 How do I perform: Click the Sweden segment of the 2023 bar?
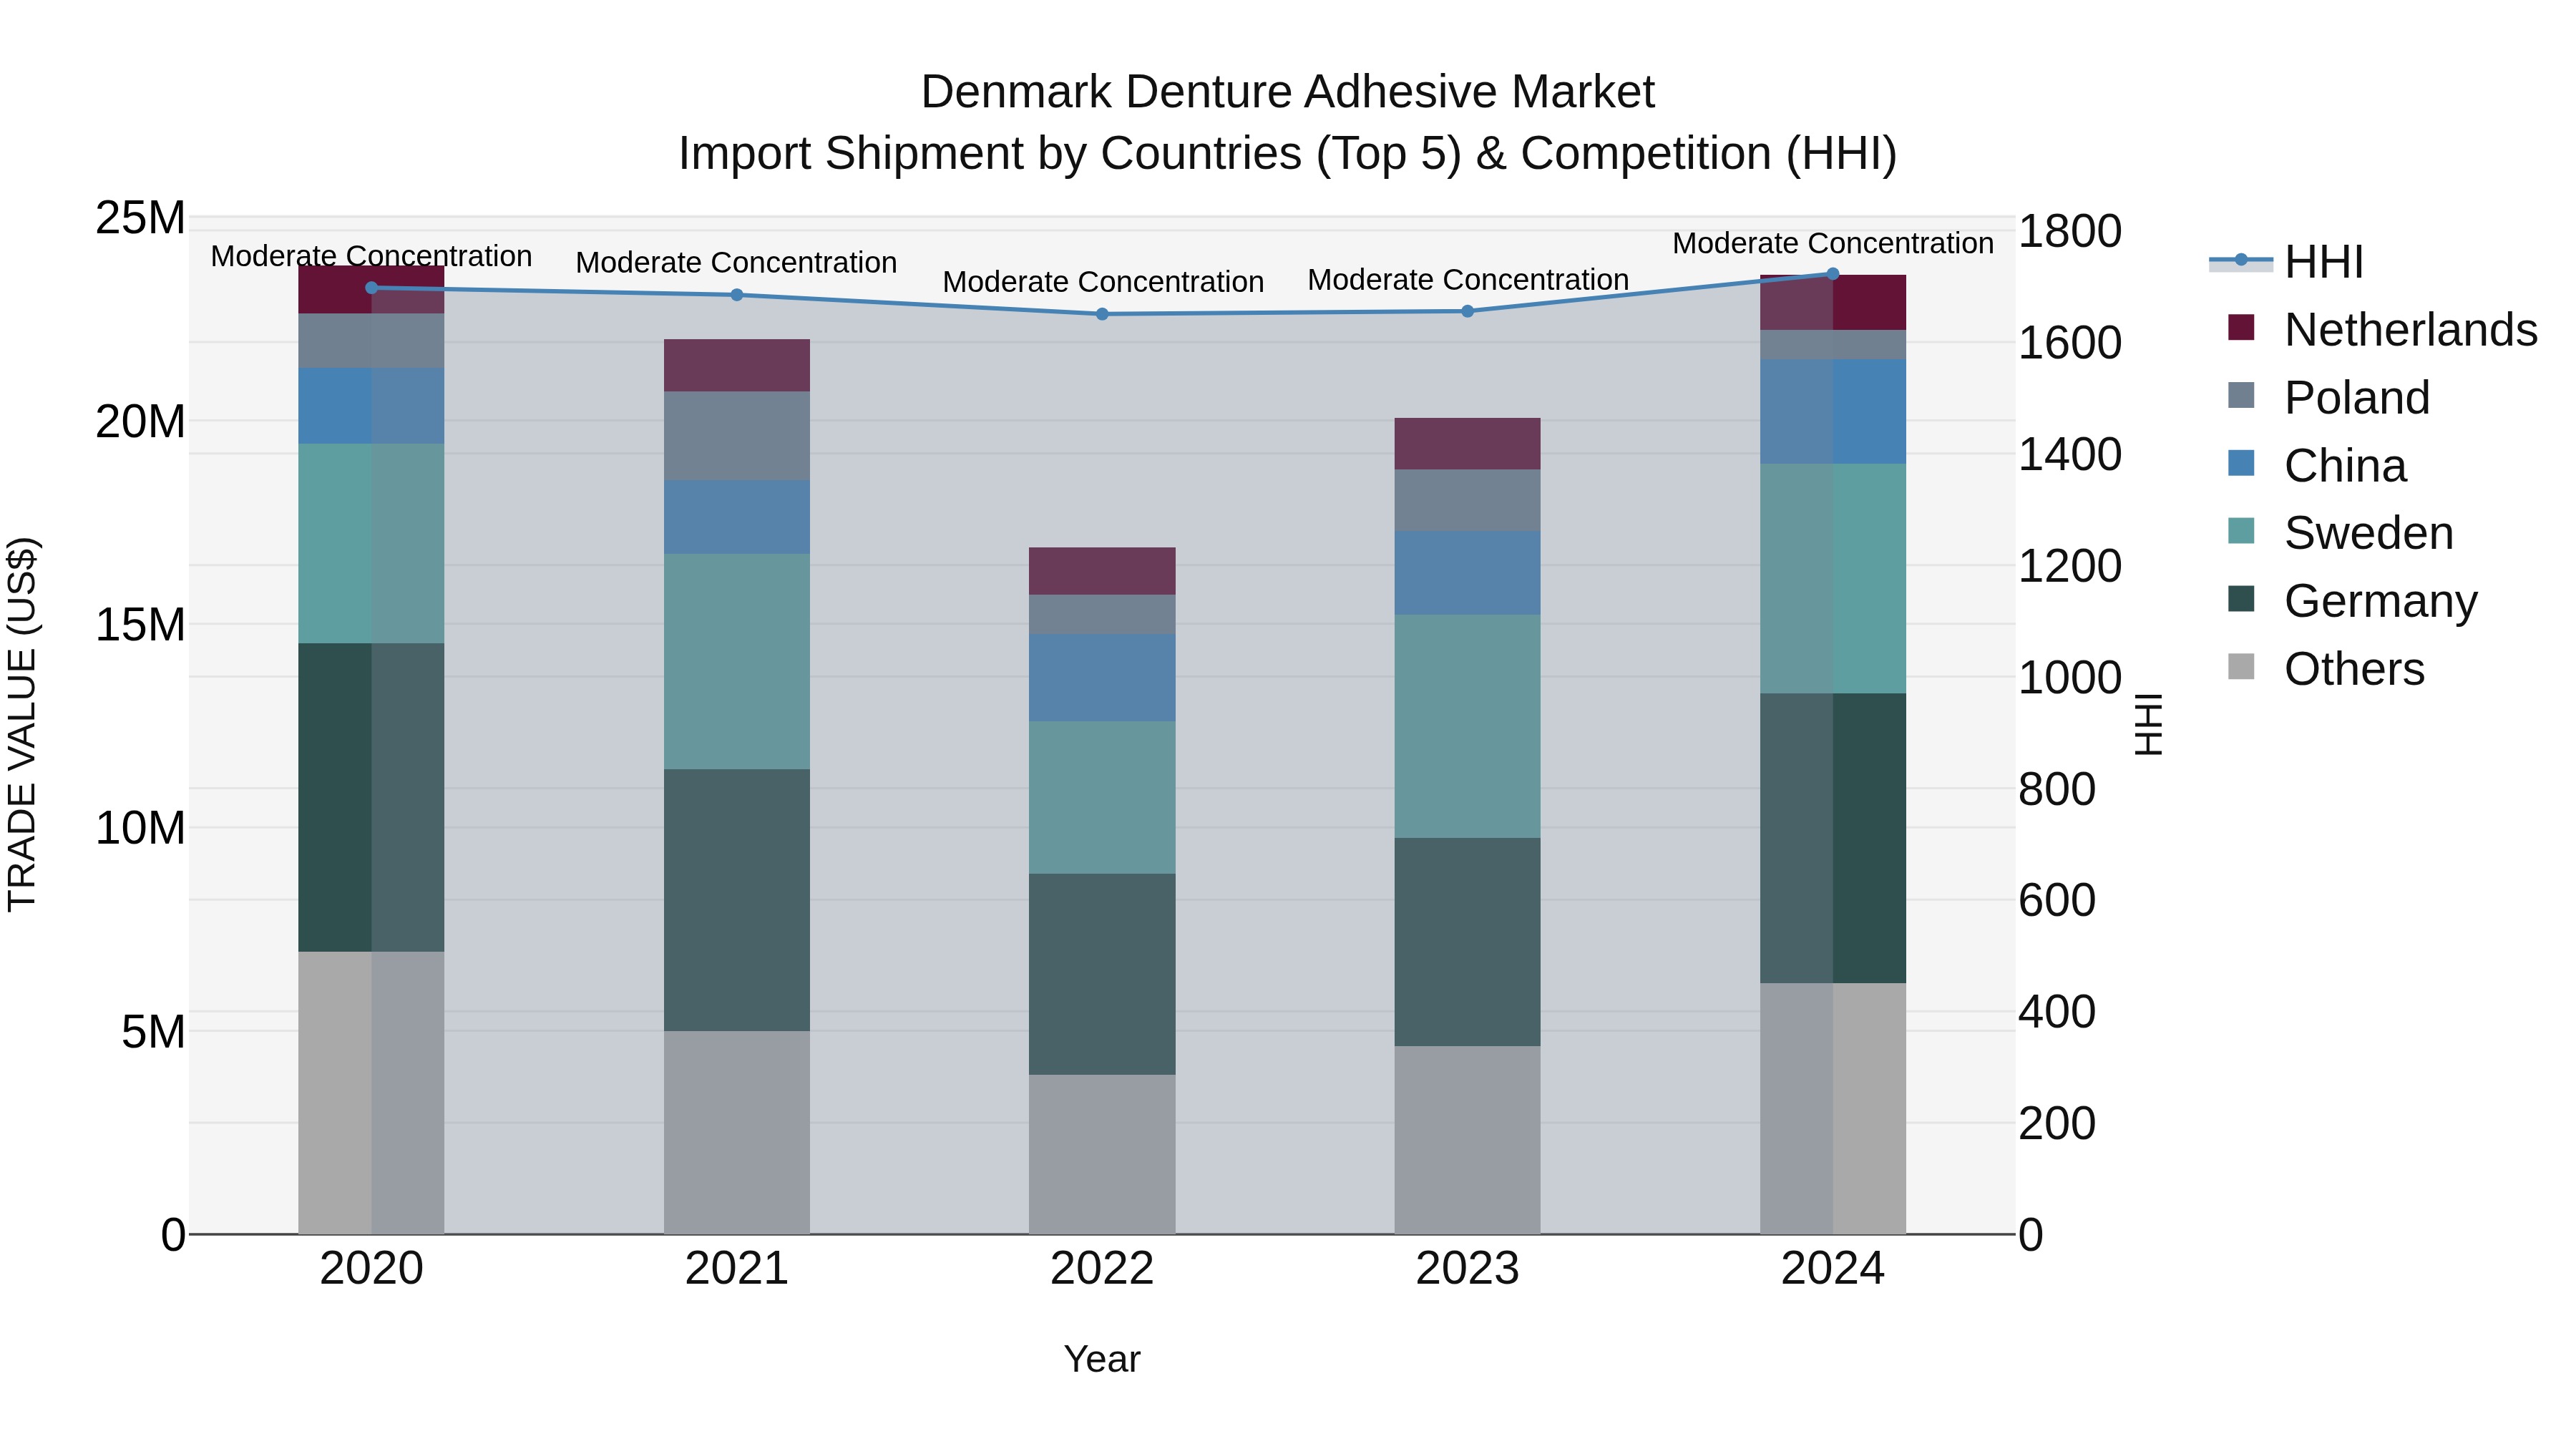tap(1468, 726)
